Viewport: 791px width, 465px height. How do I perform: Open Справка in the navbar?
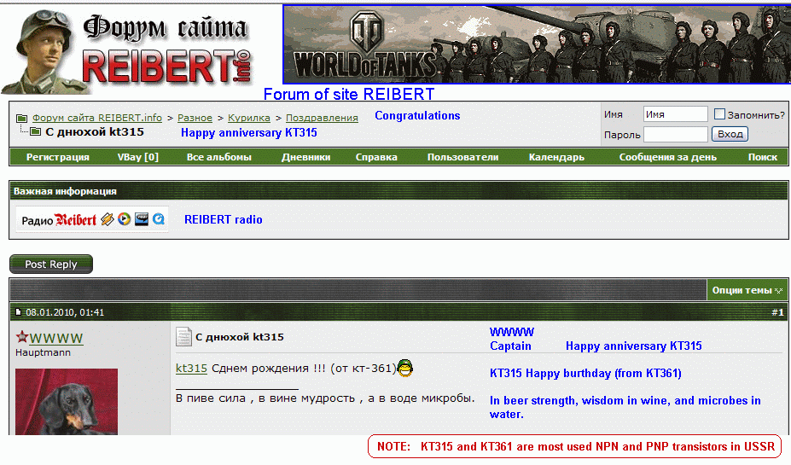(x=376, y=157)
